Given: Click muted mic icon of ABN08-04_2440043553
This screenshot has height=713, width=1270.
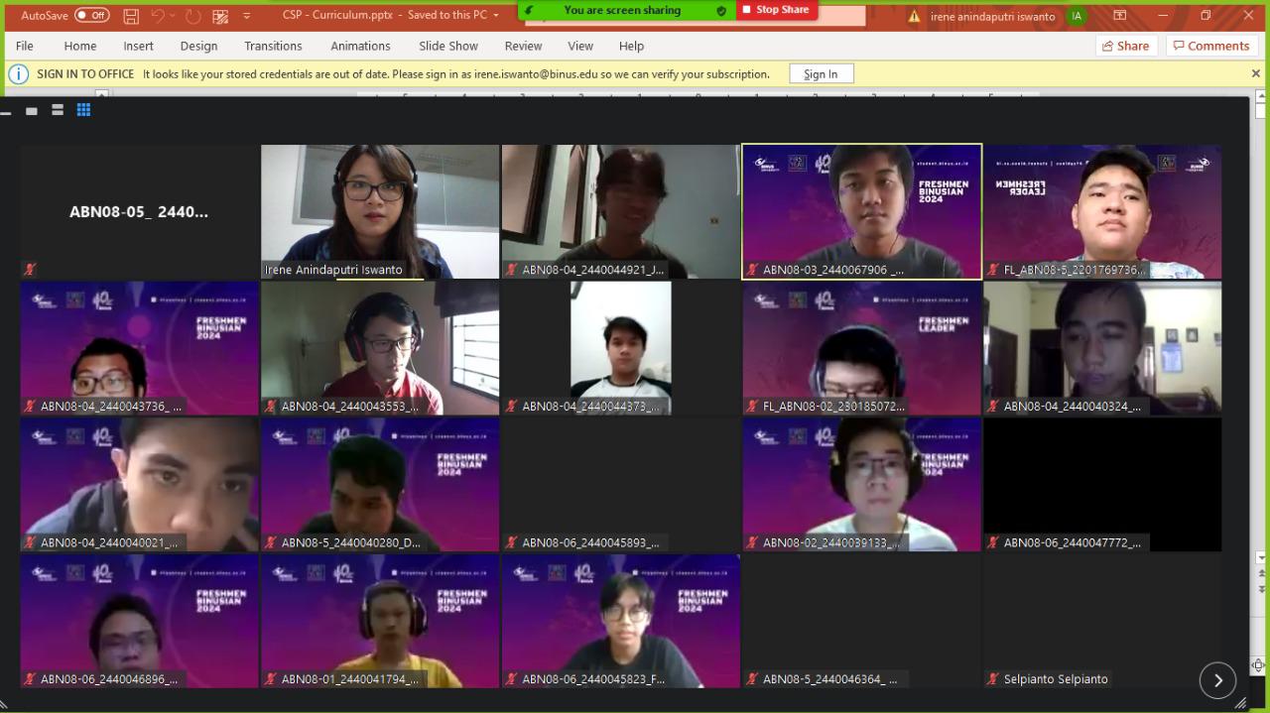Looking at the screenshot, I should [x=271, y=407].
